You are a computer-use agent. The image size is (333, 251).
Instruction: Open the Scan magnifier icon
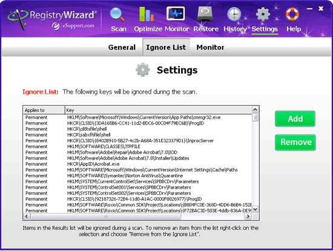[117, 15]
